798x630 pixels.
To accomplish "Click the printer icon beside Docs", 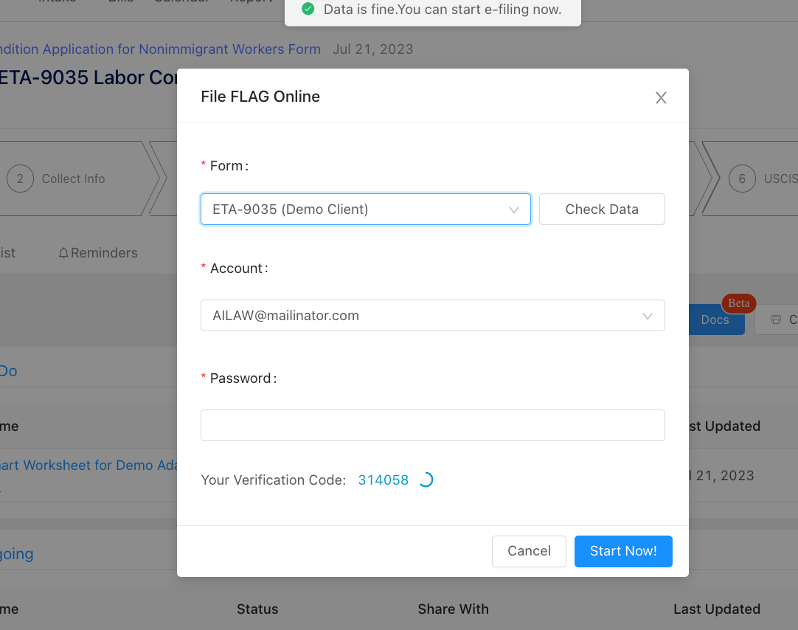I will coord(776,319).
